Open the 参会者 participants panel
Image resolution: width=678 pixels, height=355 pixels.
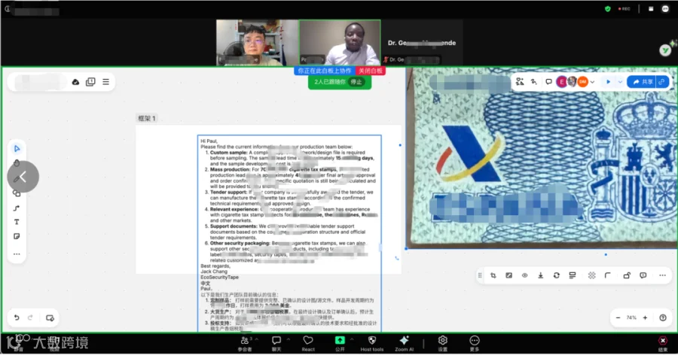tap(245, 344)
